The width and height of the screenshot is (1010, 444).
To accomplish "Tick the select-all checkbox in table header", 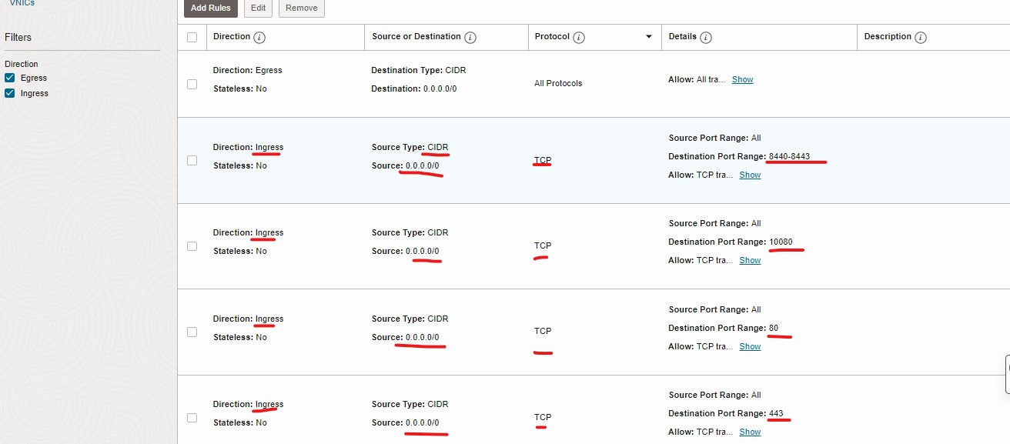I will click(192, 37).
